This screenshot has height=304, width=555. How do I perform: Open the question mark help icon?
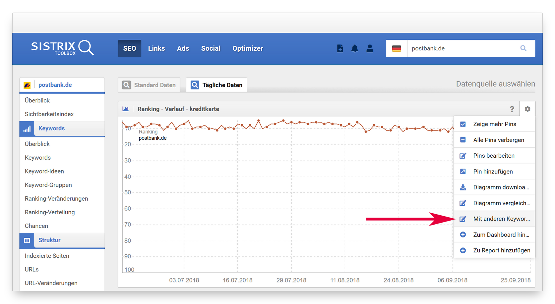coord(512,109)
